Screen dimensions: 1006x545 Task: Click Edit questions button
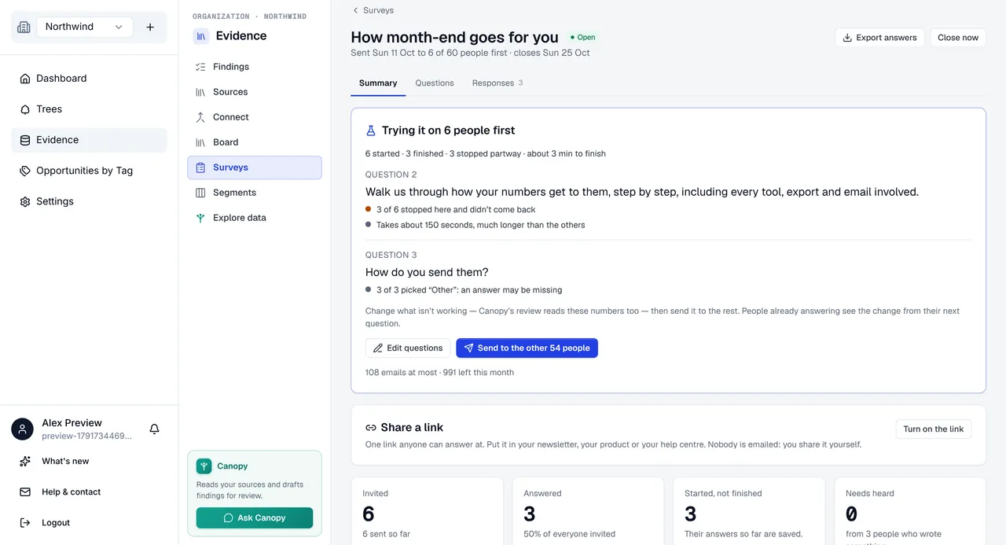[x=408, y=348]
